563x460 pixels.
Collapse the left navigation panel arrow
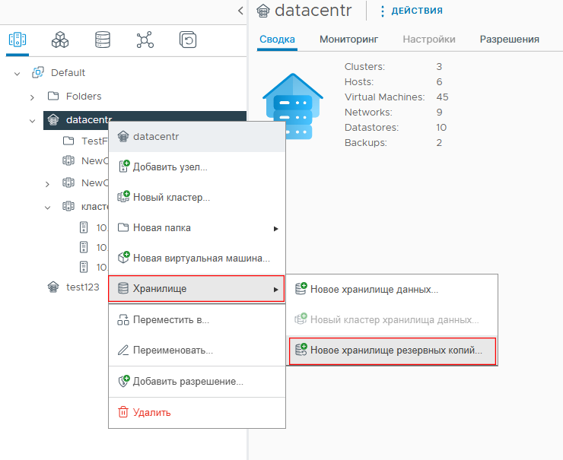click(x=240, y=11)
